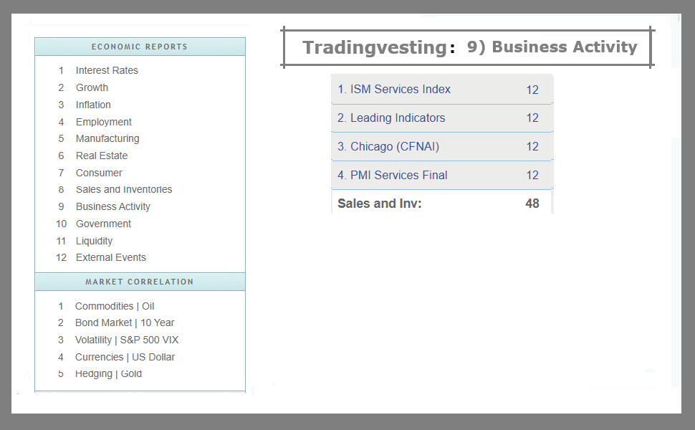Open Volatility | S&P 500 VIX
The height and width of the screenshot is (430, 695).
[x=127, y=340]
